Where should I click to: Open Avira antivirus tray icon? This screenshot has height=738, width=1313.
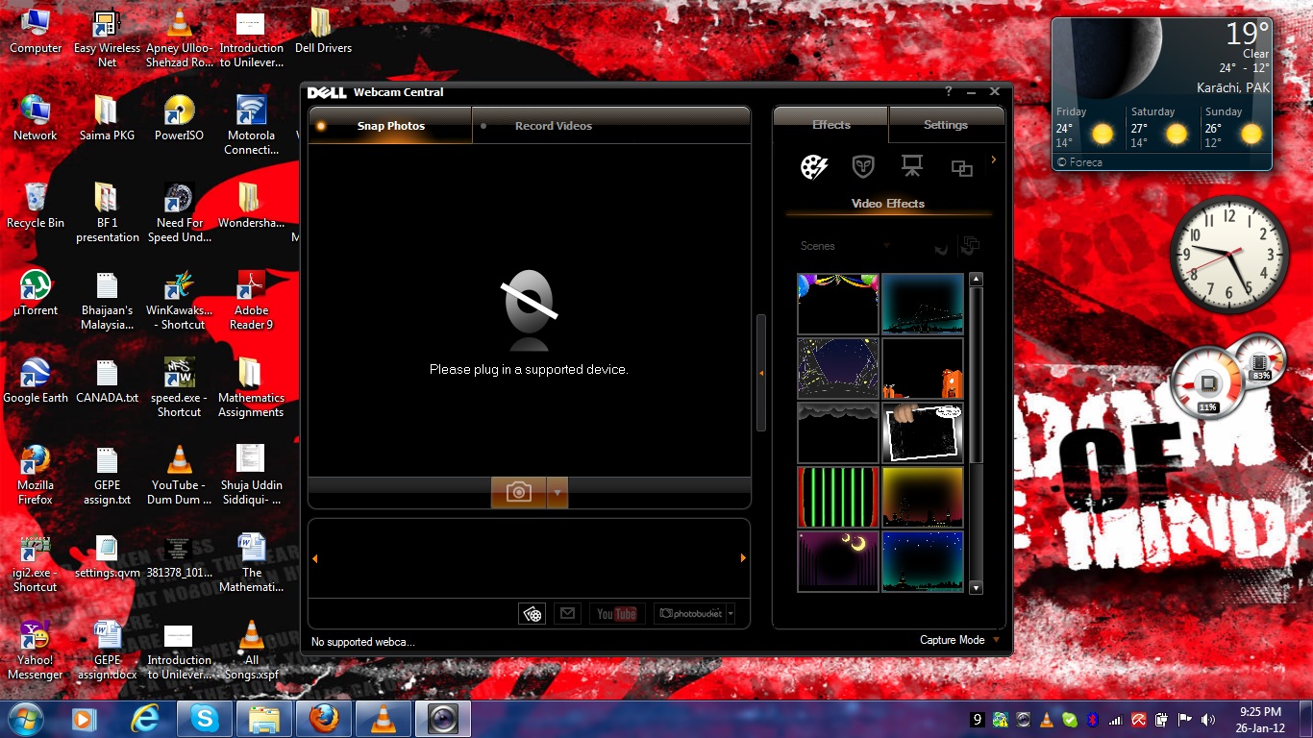click(1139, 719)
